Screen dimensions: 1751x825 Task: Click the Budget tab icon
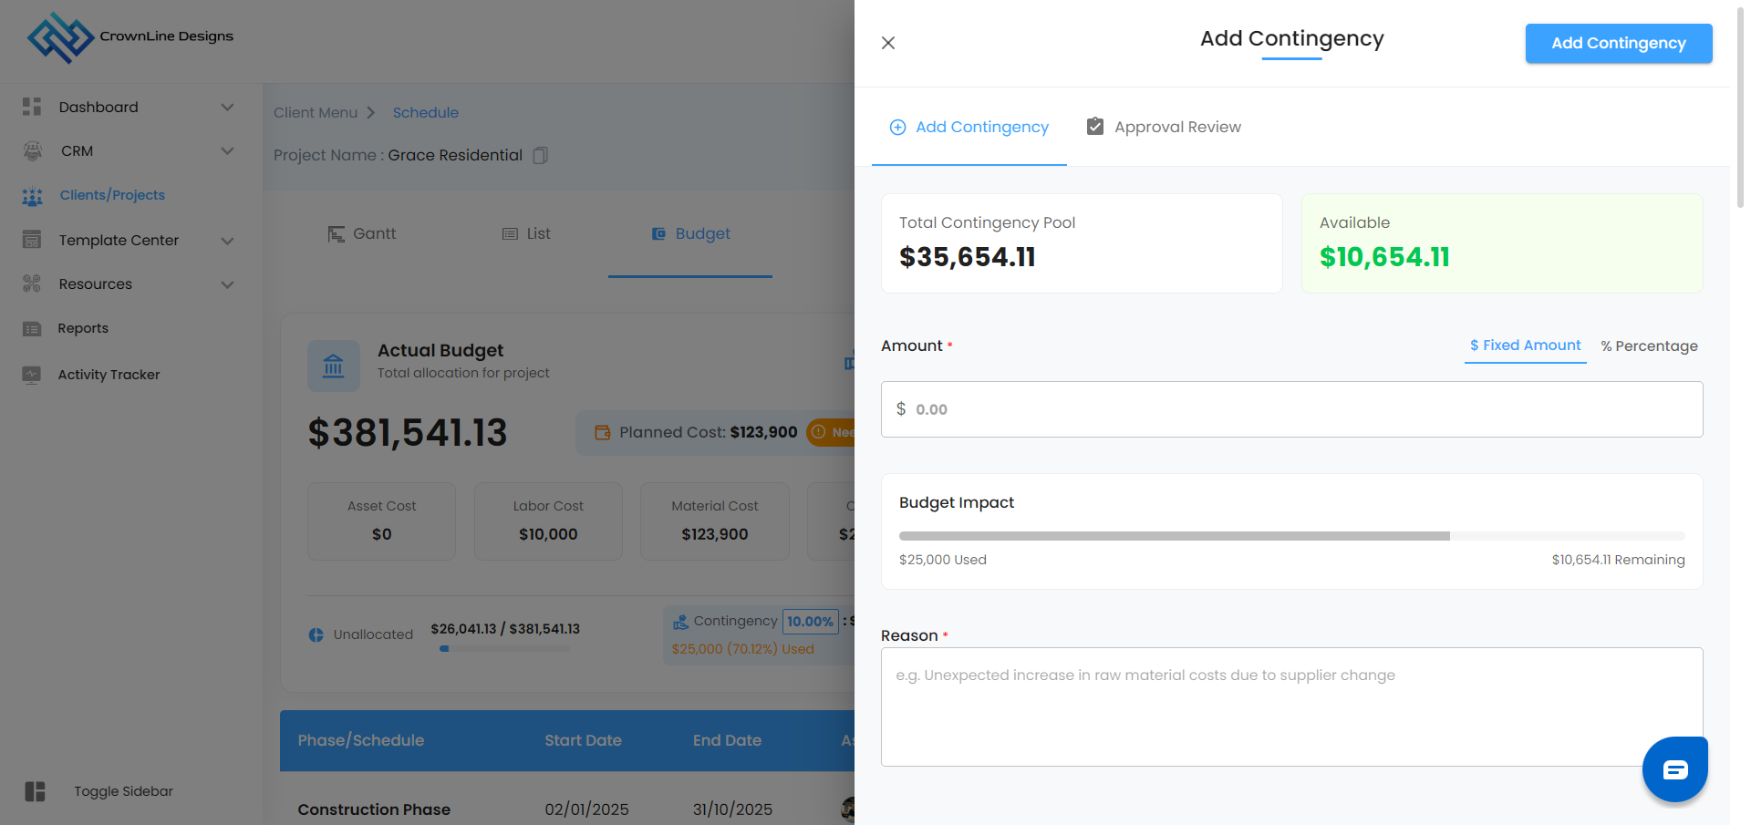[658, 234]
